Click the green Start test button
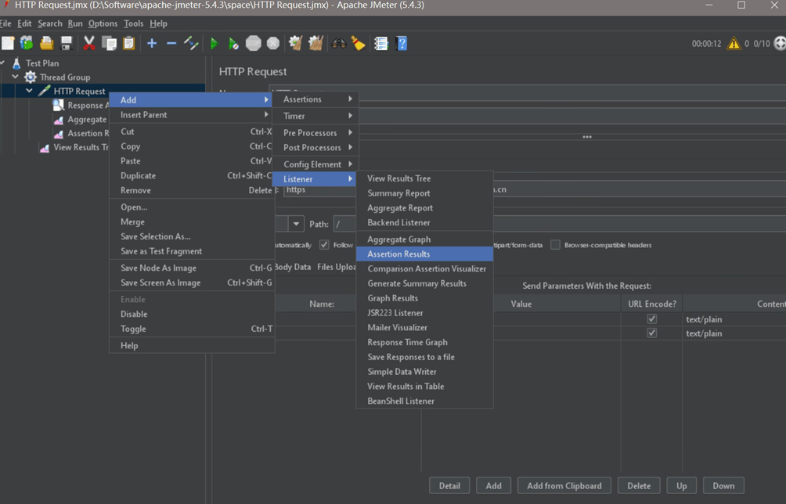 tap(214, 44)
